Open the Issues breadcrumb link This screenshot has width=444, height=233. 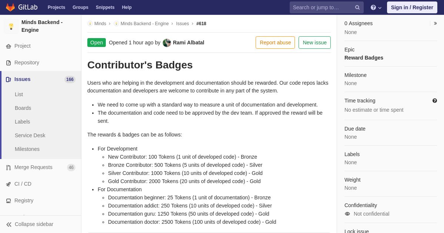[x=182, y=24]
